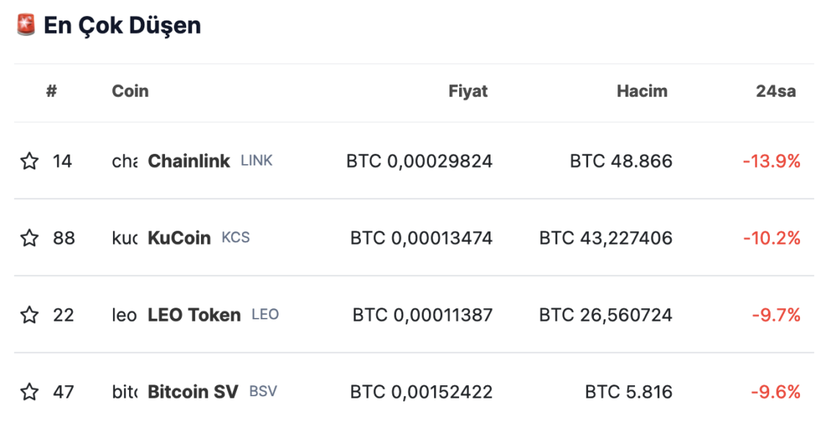Sort by 24sa change column

click(776, 91)
